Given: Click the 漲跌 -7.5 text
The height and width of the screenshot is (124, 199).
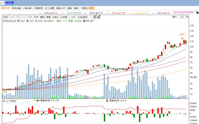Looking at the screenshot, I should (x=61, y=21).
